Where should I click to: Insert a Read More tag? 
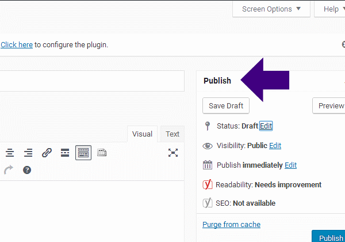coord(65,153)
